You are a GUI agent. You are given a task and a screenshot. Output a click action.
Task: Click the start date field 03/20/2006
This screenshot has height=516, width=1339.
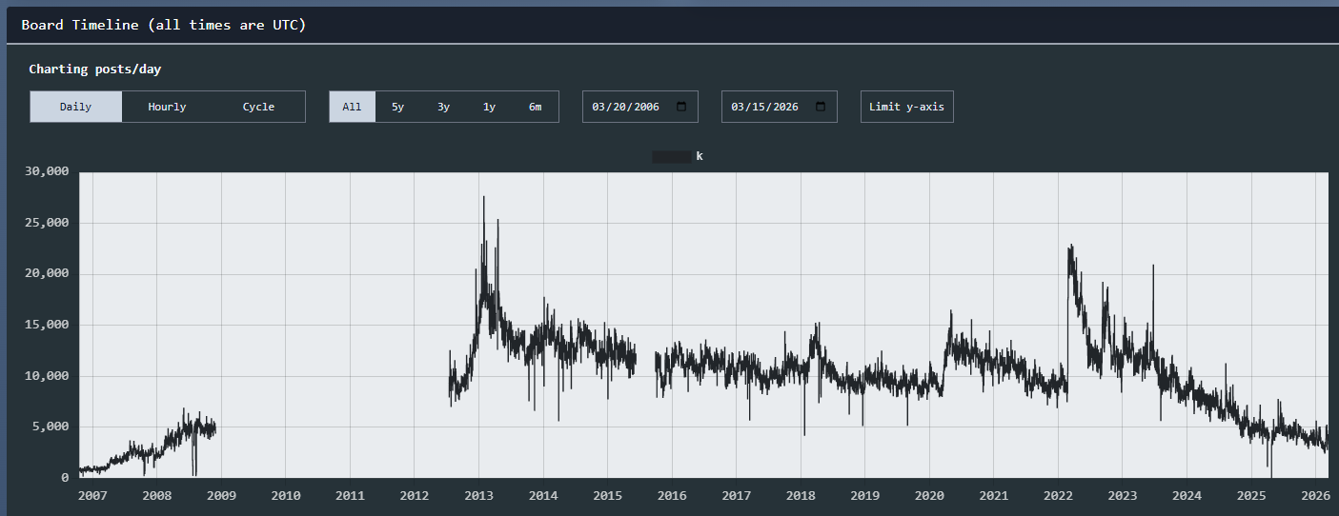click(640, 107)
